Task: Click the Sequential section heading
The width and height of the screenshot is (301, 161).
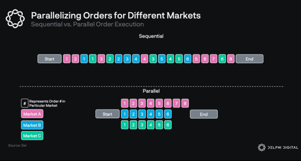Action: click(151, 36)
